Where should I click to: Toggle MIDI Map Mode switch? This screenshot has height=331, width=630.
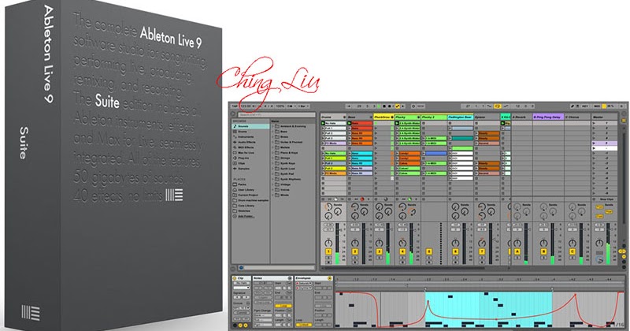(x=597, y=106)
